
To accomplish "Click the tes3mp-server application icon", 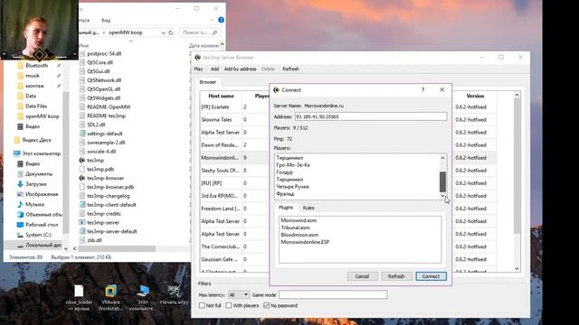I will 82,223.
